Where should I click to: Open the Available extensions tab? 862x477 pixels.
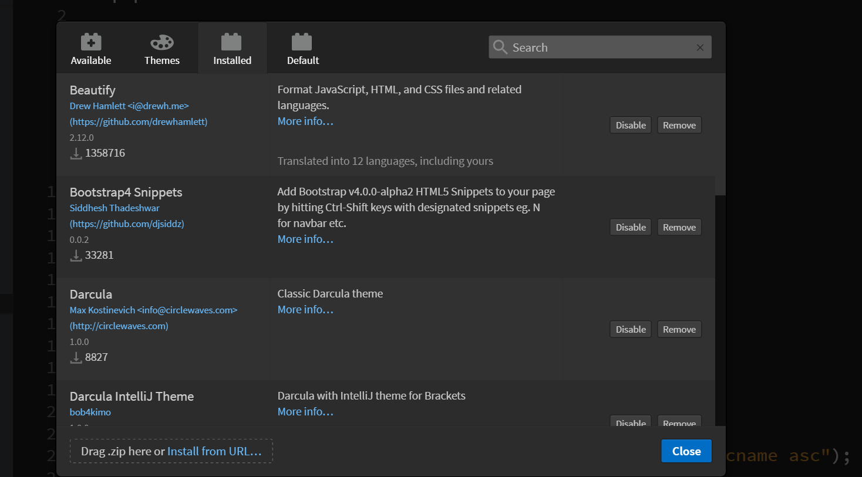coord(91,49)
